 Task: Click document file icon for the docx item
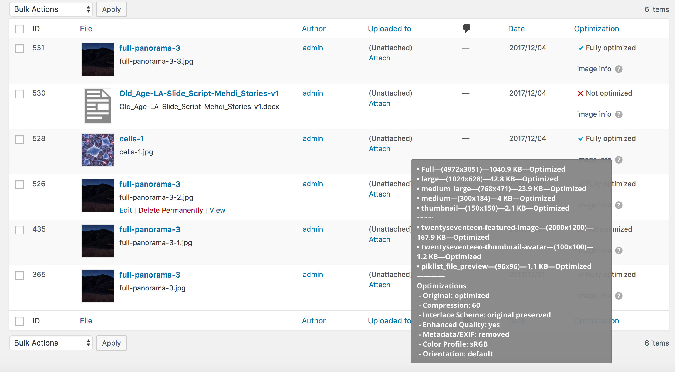click(x=97, y=106)
